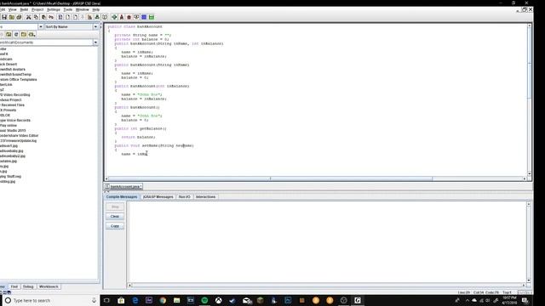Click the Cut scissors toolbar icon
545x306 pixels.
click(28, 17)
